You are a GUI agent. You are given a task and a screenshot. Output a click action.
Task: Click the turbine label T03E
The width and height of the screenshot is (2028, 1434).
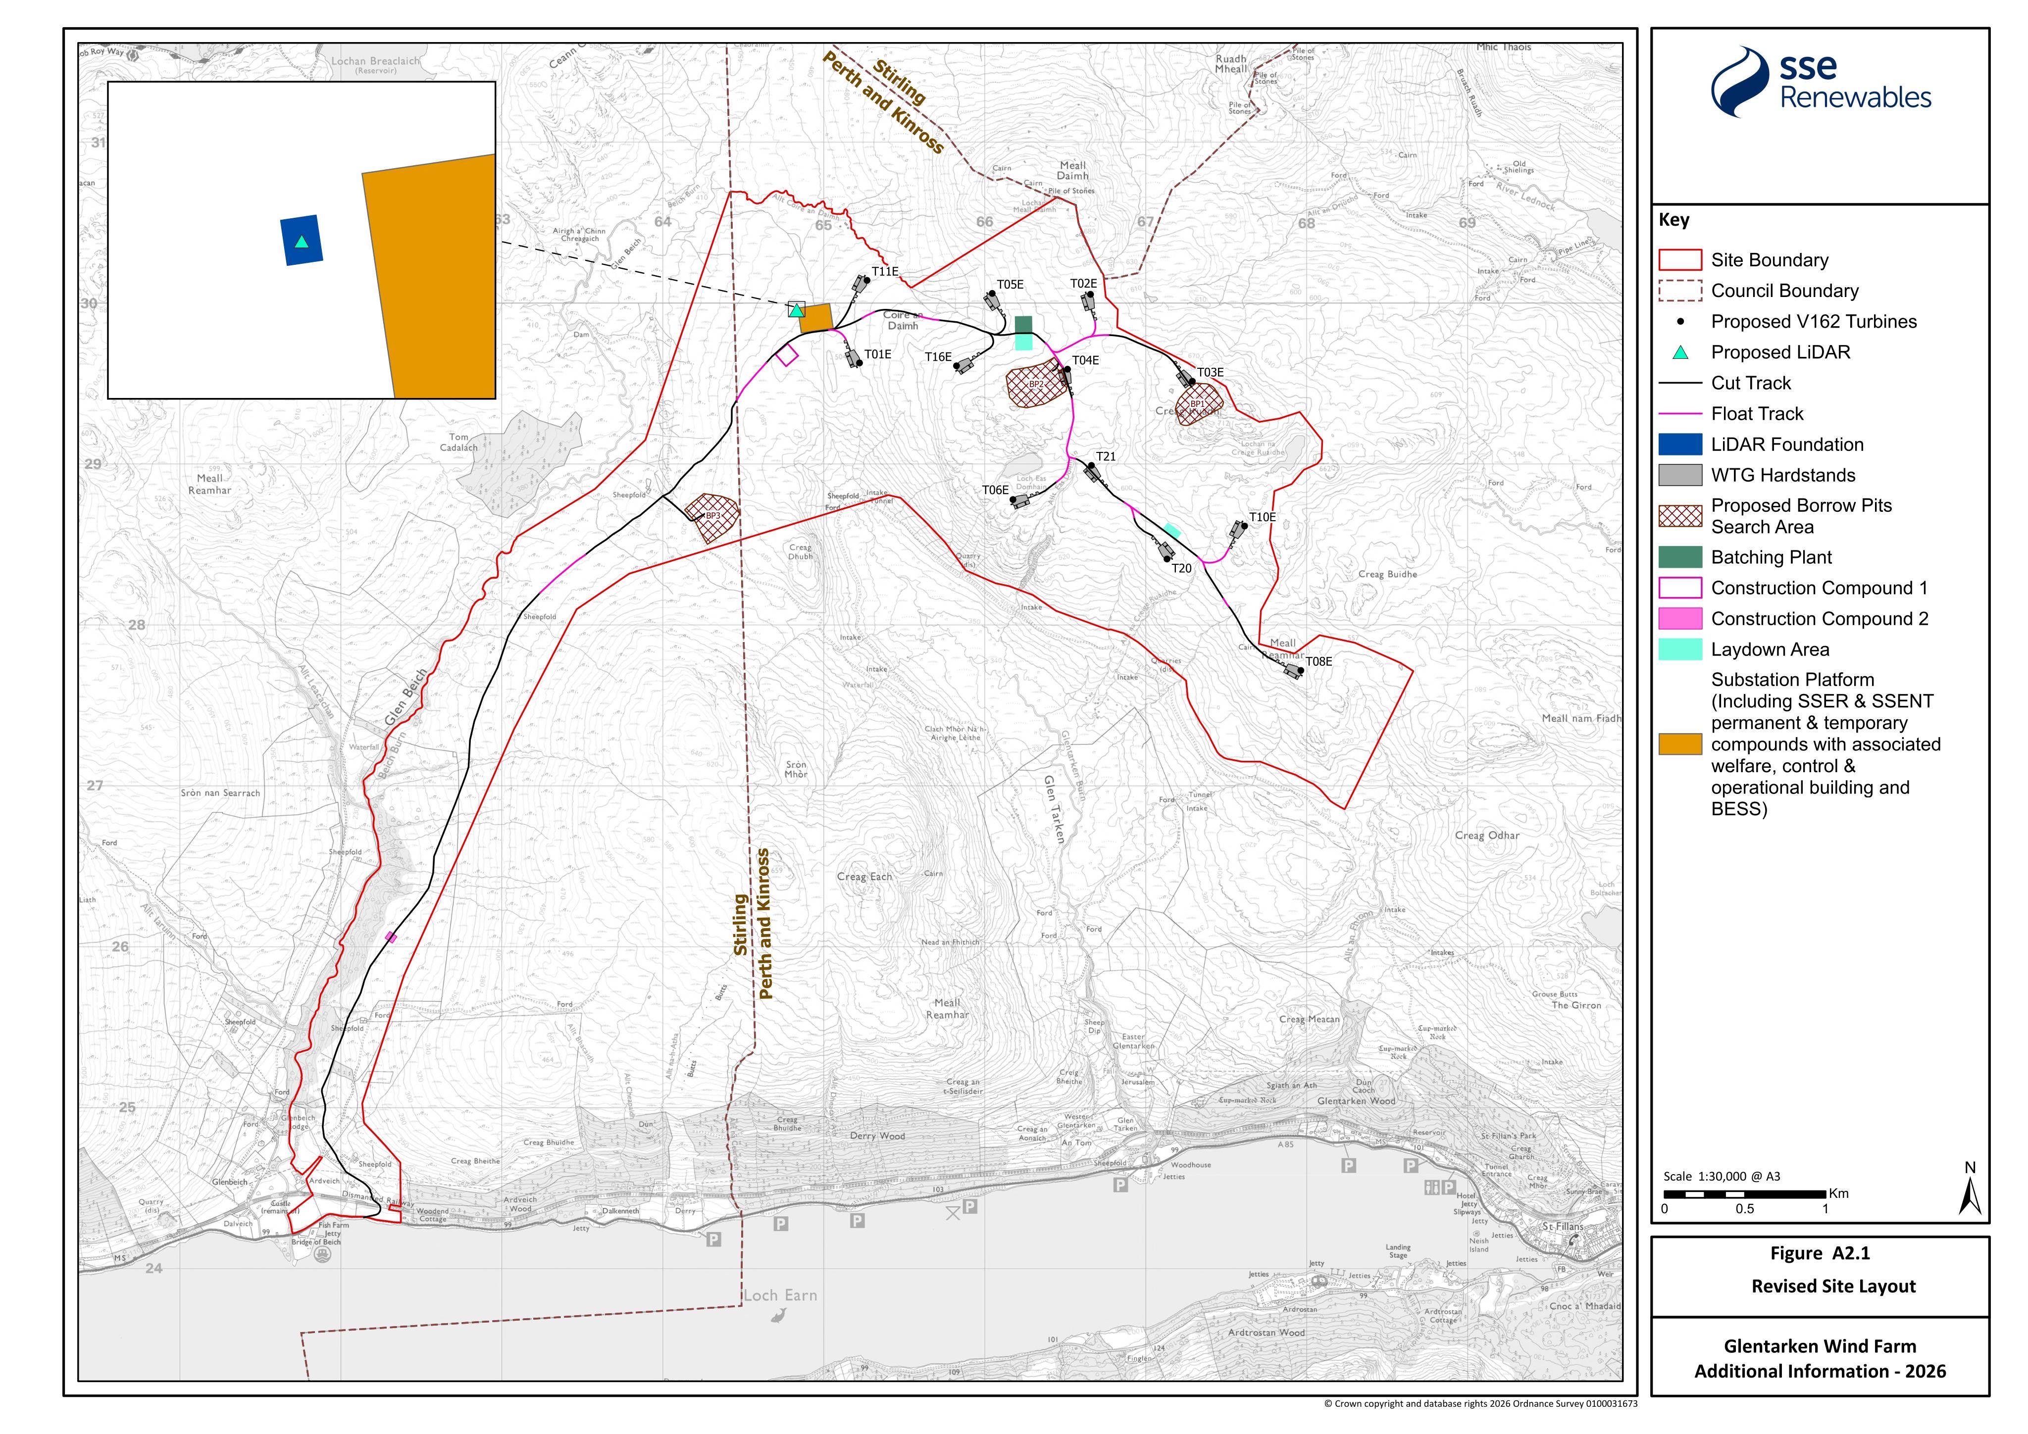[x=1210, y=373]
